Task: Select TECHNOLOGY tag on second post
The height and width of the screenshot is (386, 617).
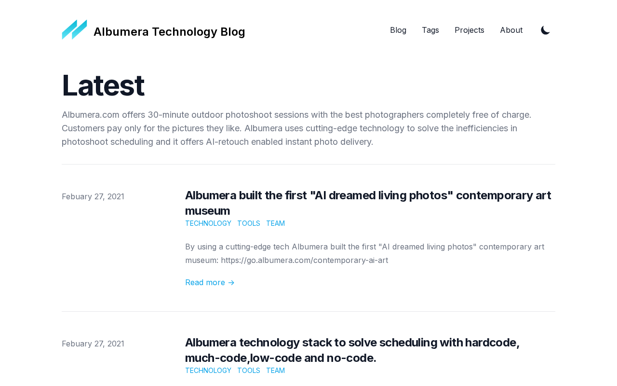Action: coord(208,371)
